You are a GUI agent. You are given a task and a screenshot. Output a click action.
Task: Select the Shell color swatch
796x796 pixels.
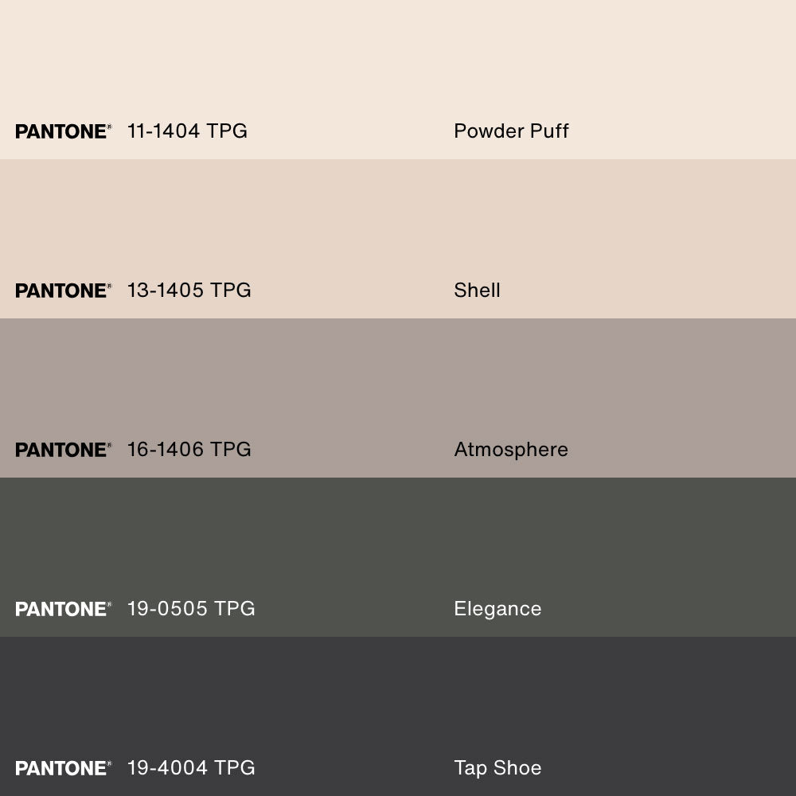398,223
